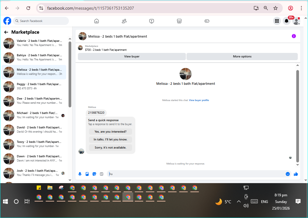Open Tezzy conversation in list
The width and height of the screenshot is (308, 218).
click(34, 144)
